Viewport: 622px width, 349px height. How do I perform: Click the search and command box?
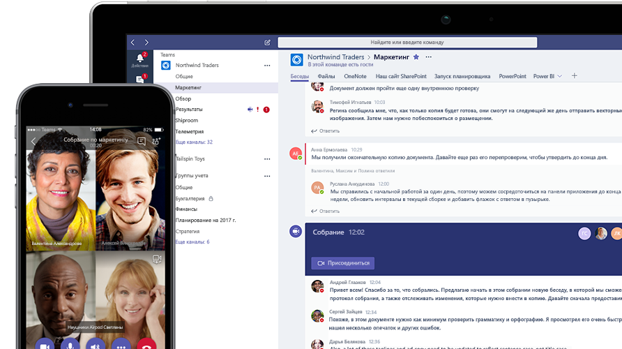[407, 43]
